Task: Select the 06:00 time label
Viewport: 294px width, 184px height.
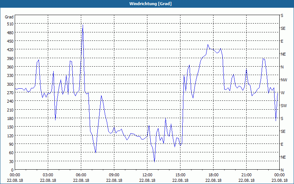Action: click(x=81, y=175)
